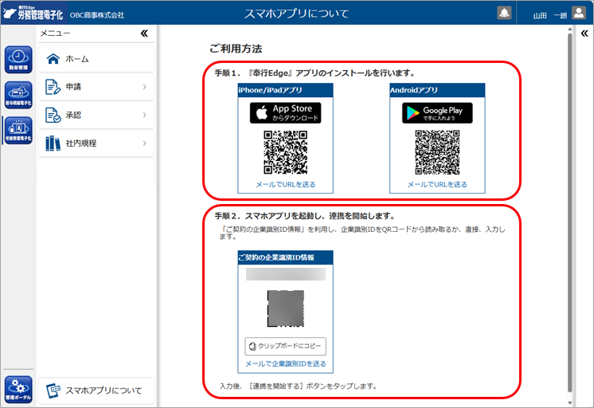Click the vertical scrollbar thumb

tap(570, 212)
